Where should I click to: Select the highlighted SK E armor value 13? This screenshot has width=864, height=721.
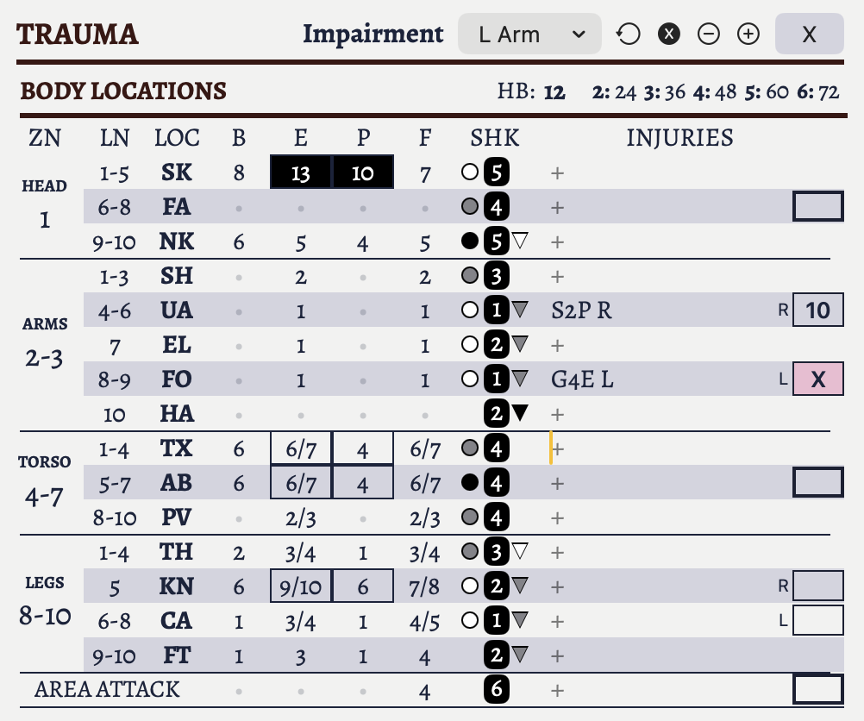tap(301, 172)
